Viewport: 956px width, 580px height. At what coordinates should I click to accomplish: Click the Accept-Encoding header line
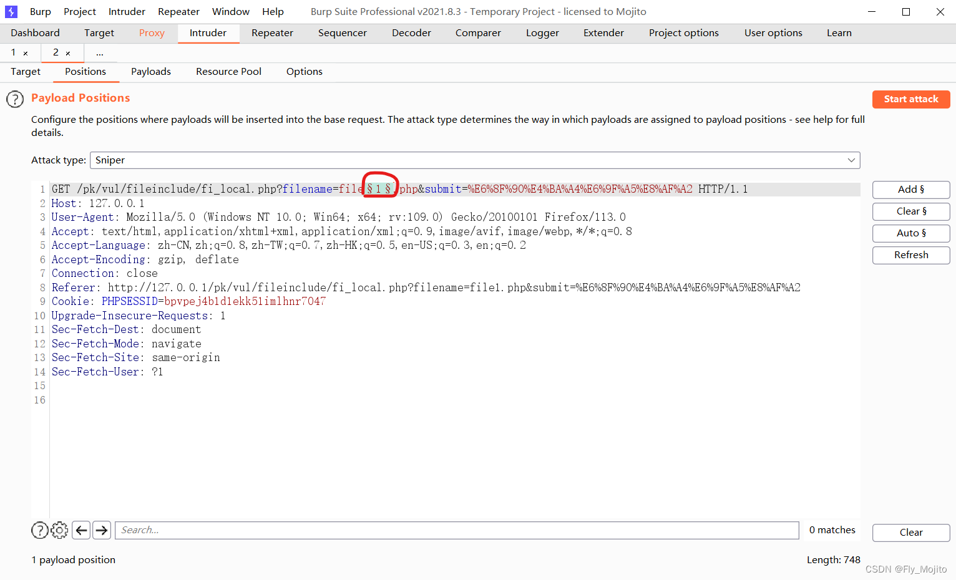(x=145, y=259)
